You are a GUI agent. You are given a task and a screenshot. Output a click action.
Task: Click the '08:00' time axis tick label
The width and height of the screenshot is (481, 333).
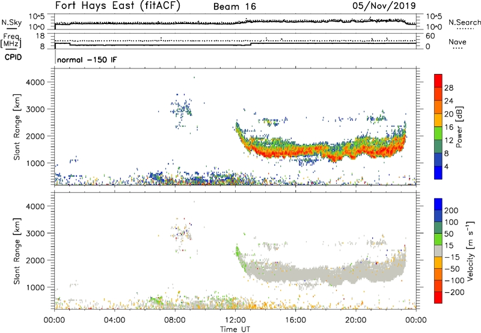[175, 320]
